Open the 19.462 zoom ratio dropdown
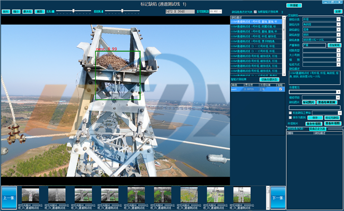The image size is (344, 211). click(220, 11)
